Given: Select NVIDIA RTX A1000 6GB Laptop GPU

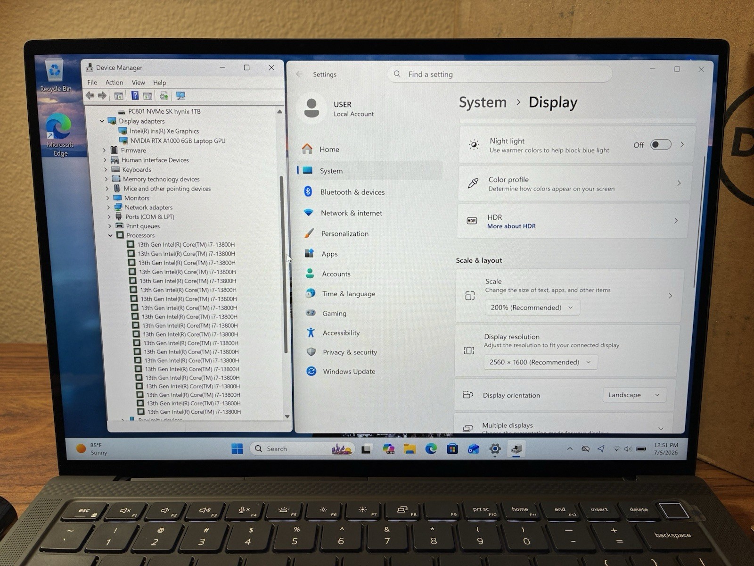Looking at the screenshot, I should (178, 141).
